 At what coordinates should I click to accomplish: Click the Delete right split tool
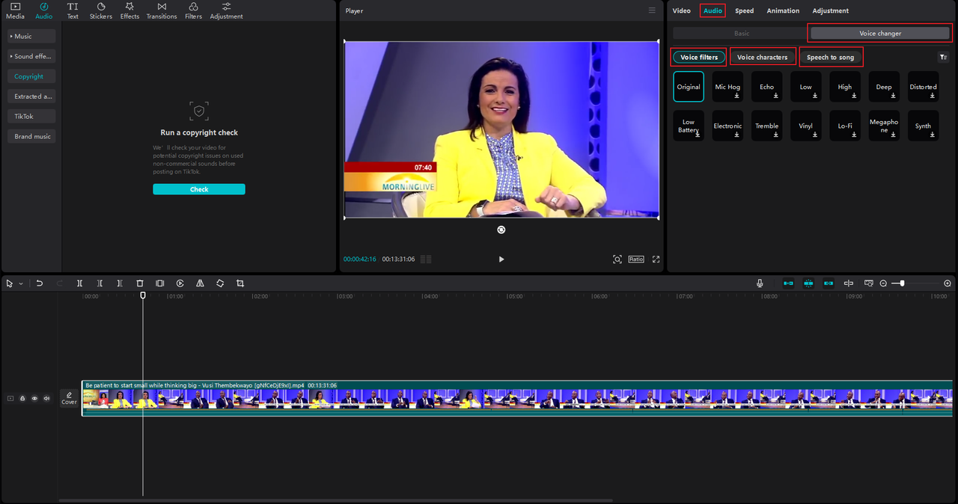pyautogui.click(x=120, y=283)
